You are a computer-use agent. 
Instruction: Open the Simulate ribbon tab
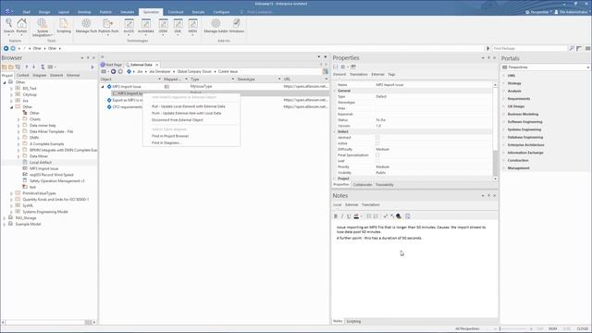coord(128,12)
